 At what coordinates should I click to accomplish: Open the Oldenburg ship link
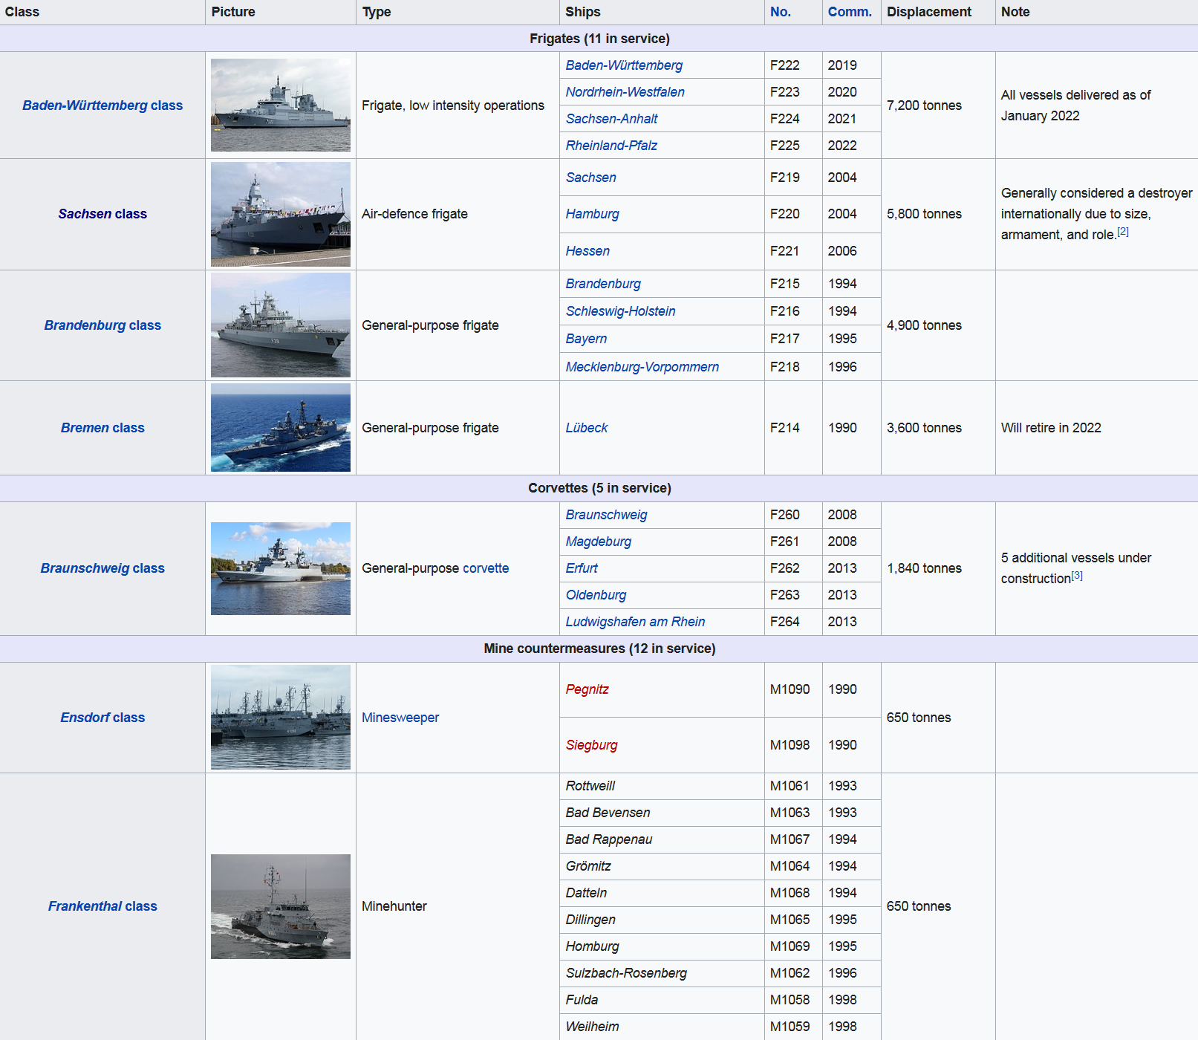tap(596, 595)
